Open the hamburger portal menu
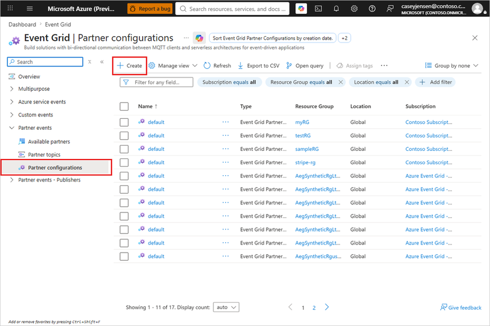 point(30,8)
